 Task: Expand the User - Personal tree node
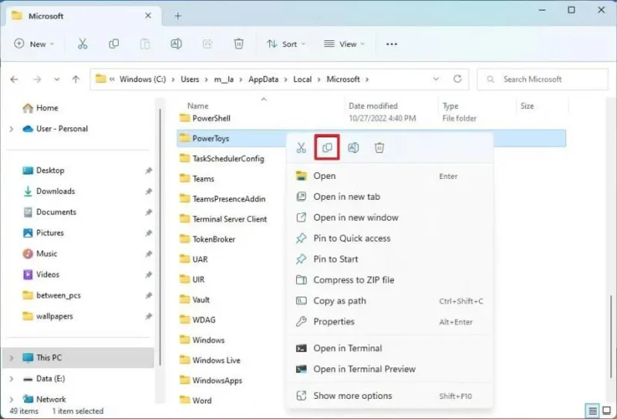tap(12, 129)
